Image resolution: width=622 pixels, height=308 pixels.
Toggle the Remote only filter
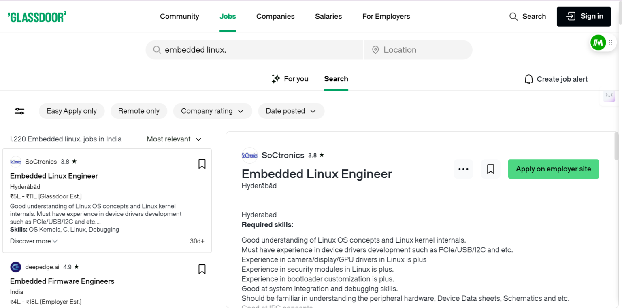[x=139, y=111]
